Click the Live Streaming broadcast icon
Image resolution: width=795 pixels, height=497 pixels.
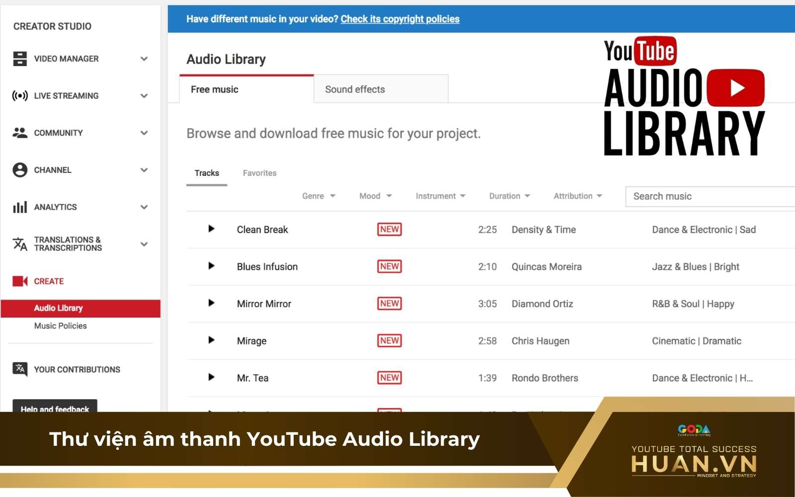pyautogui.click(x=20, y=95)
